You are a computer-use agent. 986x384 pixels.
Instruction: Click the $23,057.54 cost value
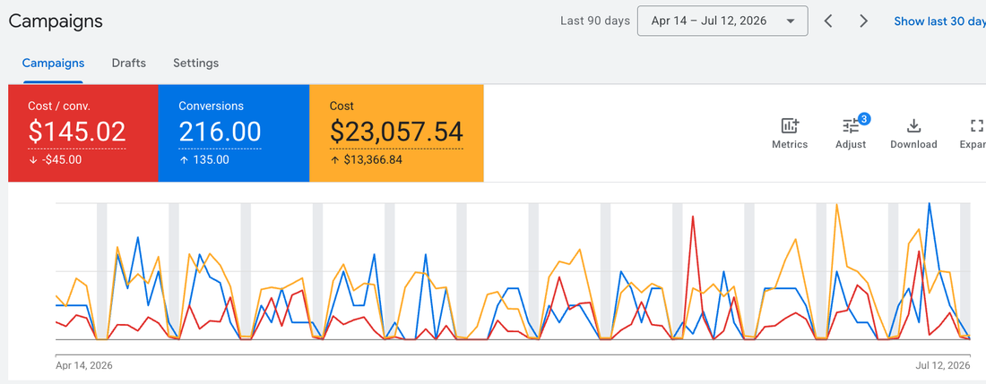396,132
